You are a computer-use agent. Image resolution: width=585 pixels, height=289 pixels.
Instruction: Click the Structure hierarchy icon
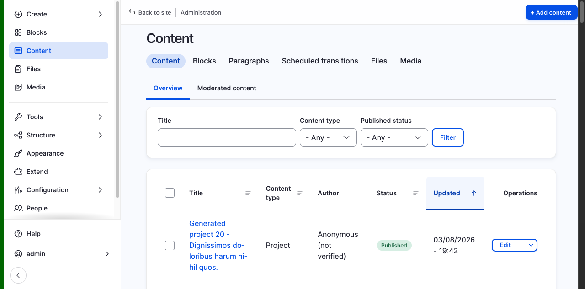click(18, 135)
